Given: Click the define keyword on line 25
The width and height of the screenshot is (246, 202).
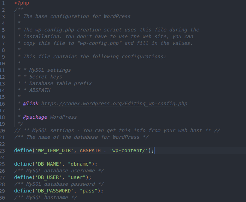Looking at the screenshot, I should click(23, 164).
